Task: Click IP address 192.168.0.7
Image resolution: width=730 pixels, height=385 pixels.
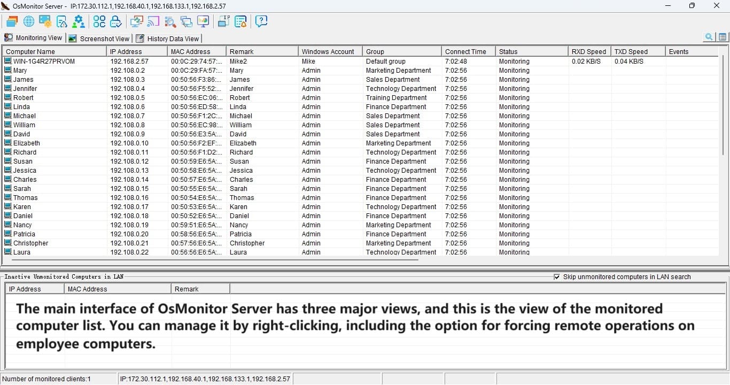Action: (127, 115)
